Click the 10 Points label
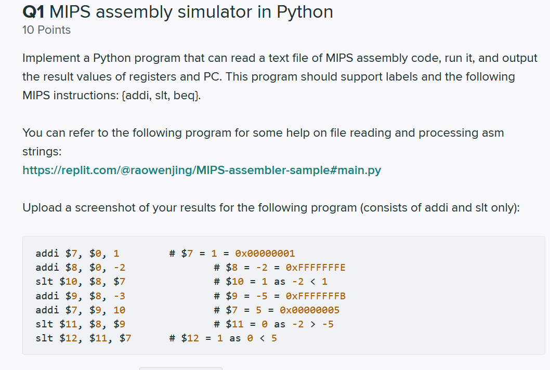 coord(46,30)
